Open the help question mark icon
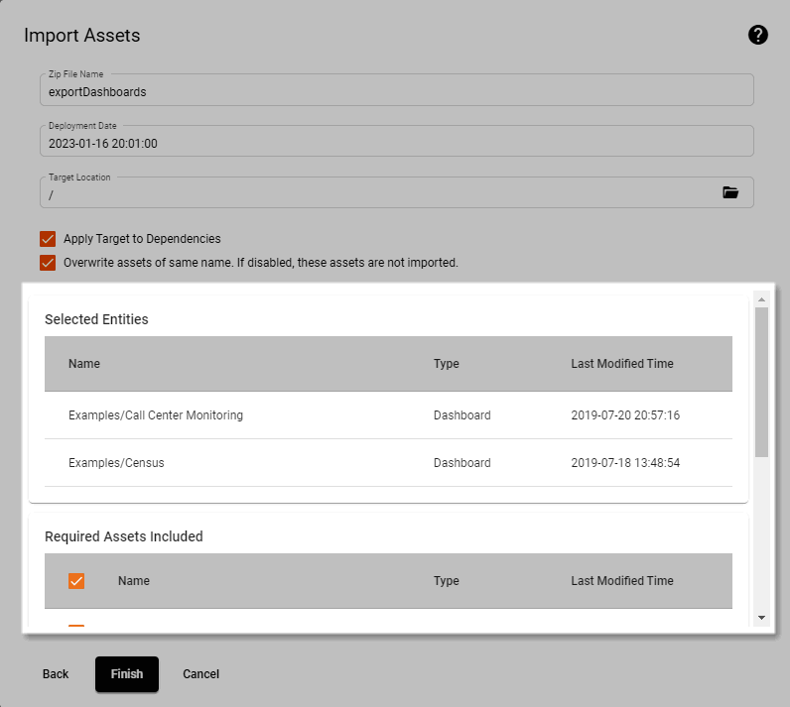 pyautogui.click(x=758, y=36)
